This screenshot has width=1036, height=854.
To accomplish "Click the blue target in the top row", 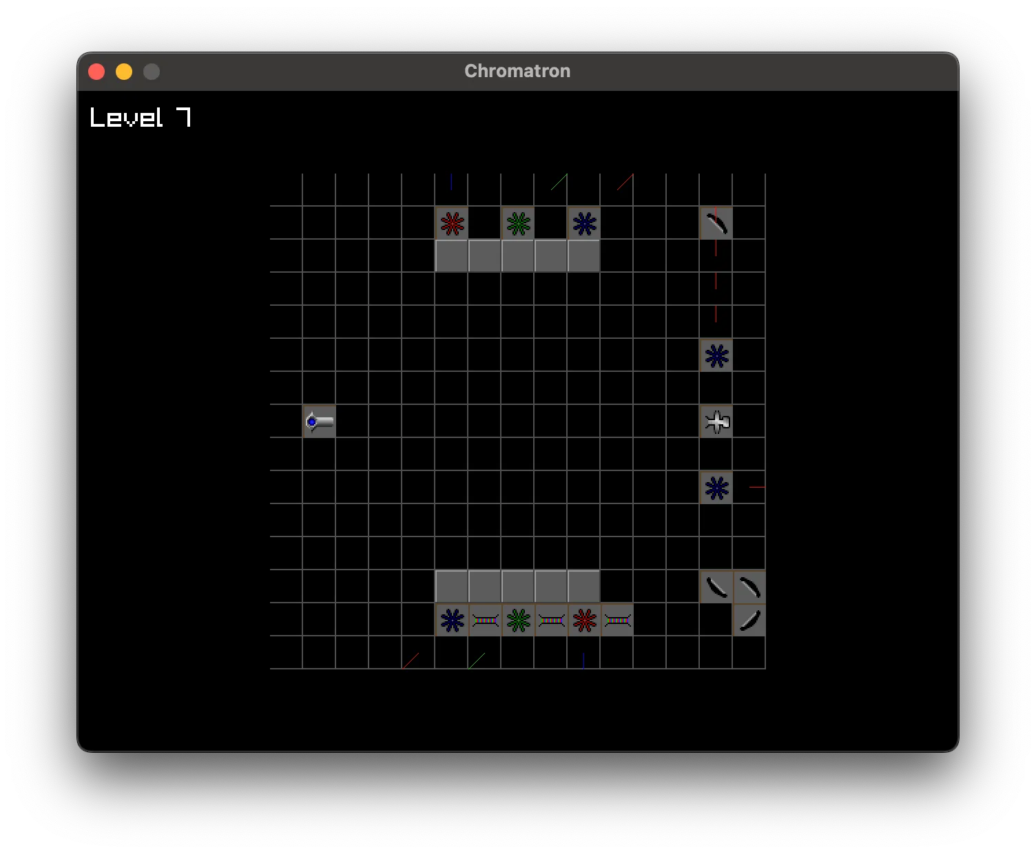I will click(x=584, y=223).
